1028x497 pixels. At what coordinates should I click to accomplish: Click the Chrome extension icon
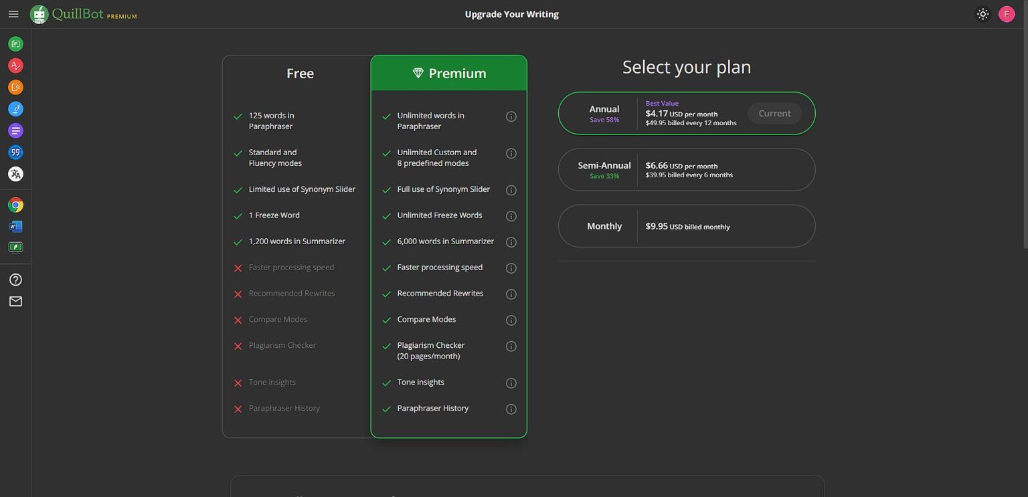[15, 205]
